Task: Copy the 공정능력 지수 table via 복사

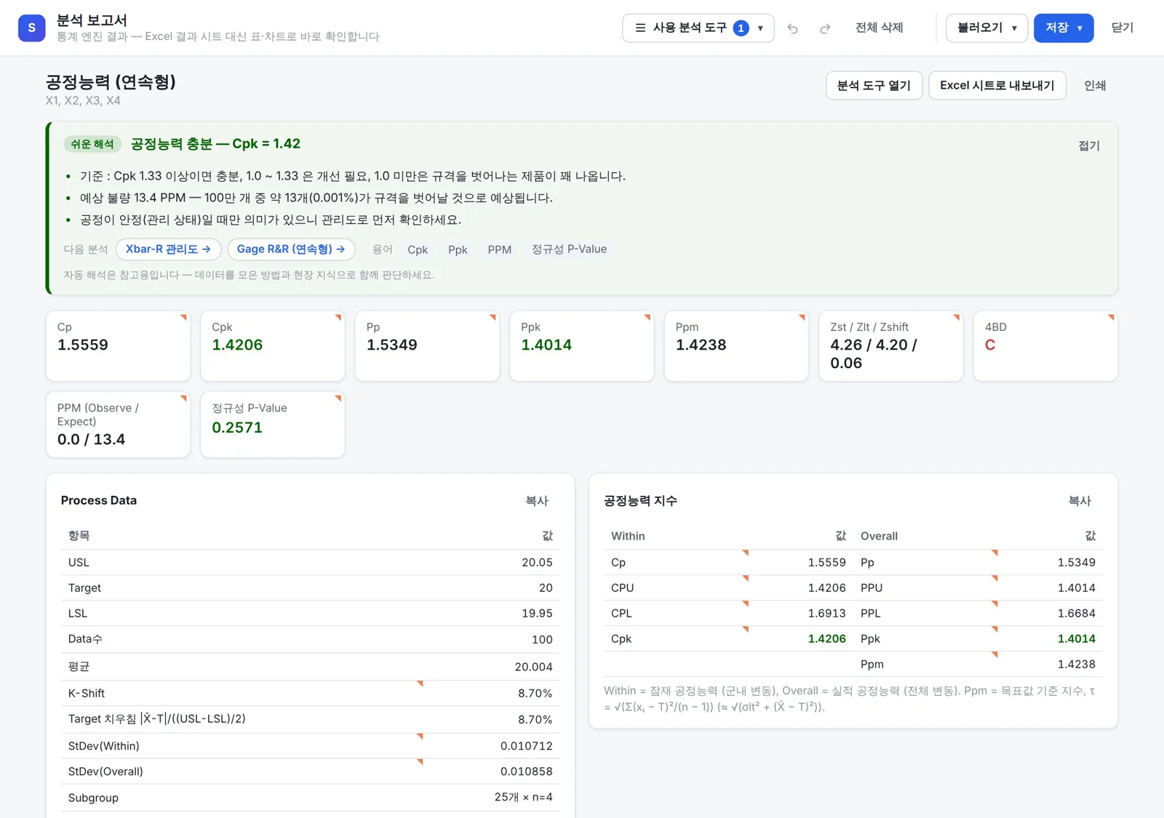Action: pyautogui.click(x=1080, y=500)
